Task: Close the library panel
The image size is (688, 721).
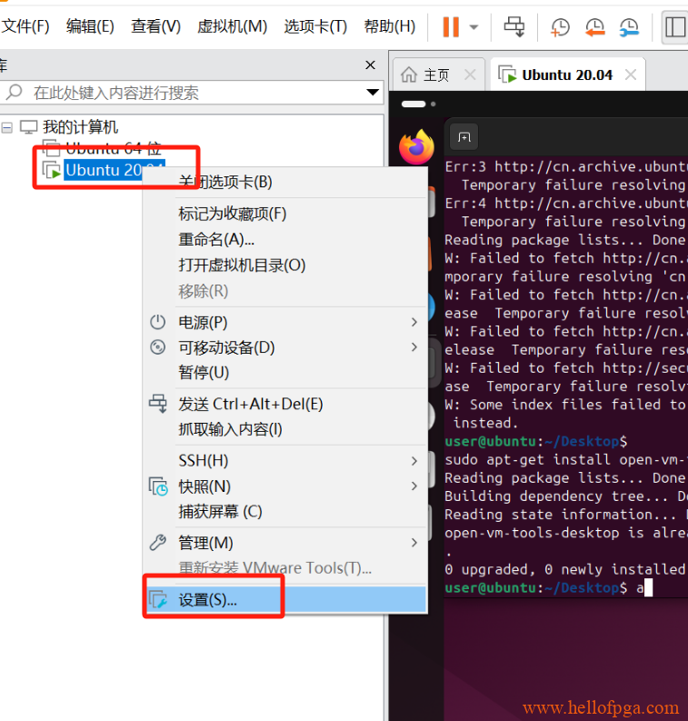Action: (x=371, y=65)
